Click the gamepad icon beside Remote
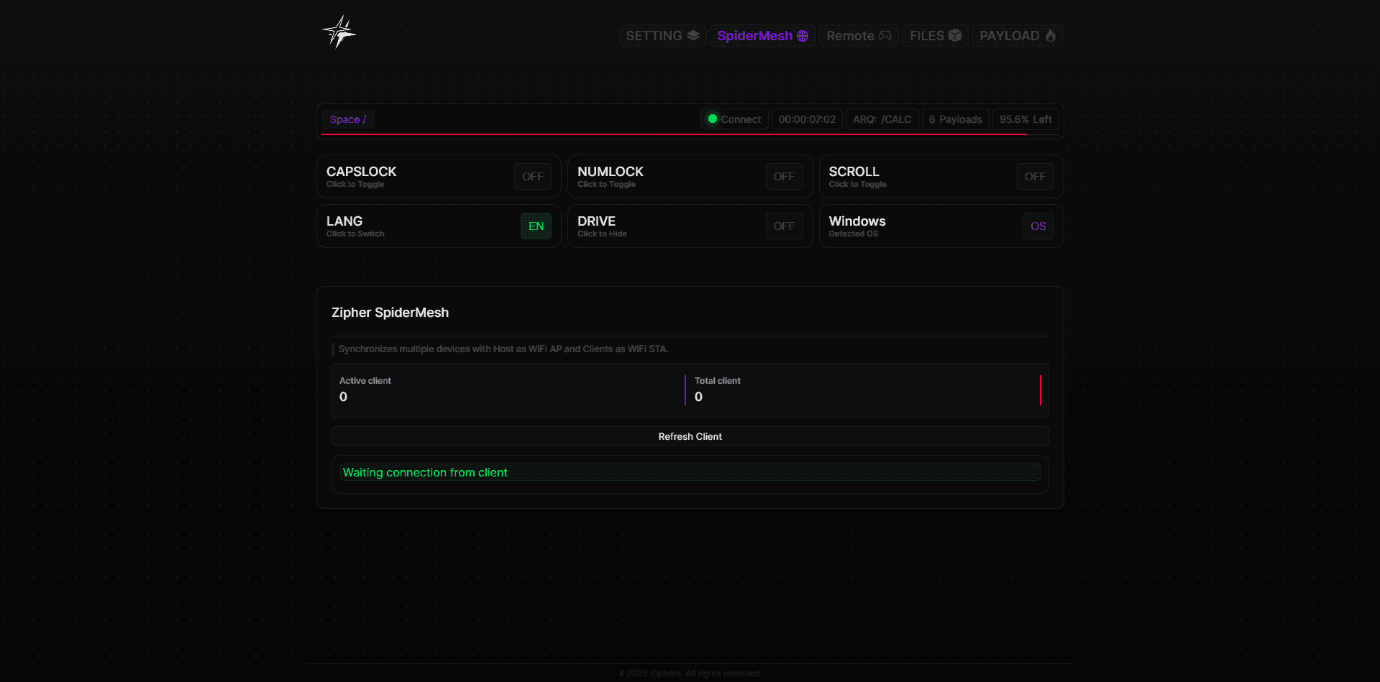 885,36
